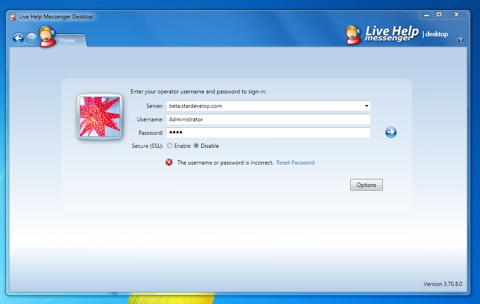Screen dimensions: 480x304
Task: Click the red starburst profile picture
Action: (100, 117)
